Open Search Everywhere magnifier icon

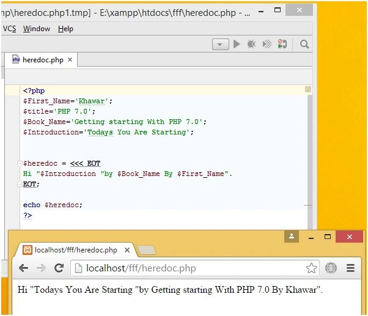pyautogui.click(x=304, y=44)
